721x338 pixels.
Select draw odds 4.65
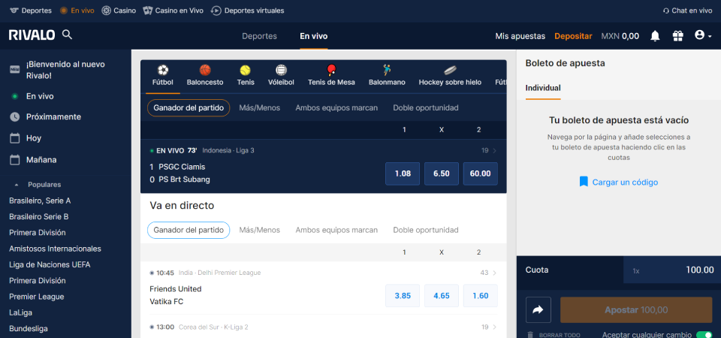coord(442,296)
